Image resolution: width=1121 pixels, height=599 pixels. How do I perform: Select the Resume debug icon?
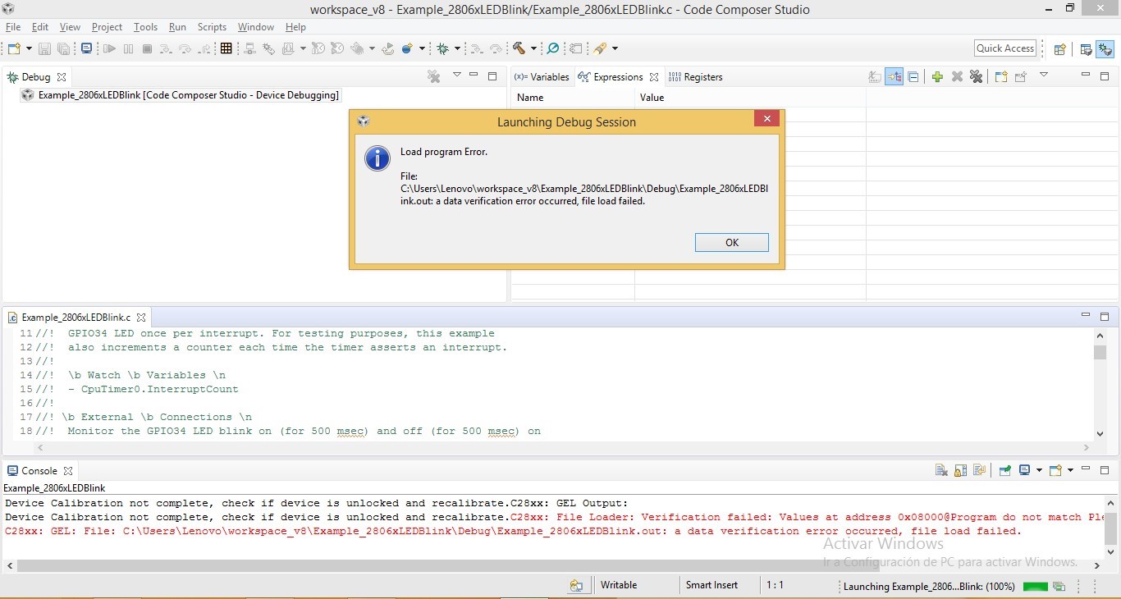coord(109,48)
